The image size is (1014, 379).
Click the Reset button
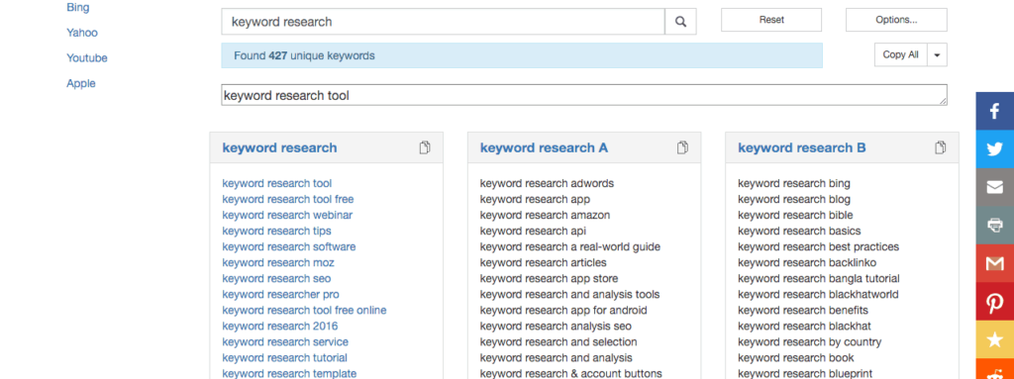[771, 20]
